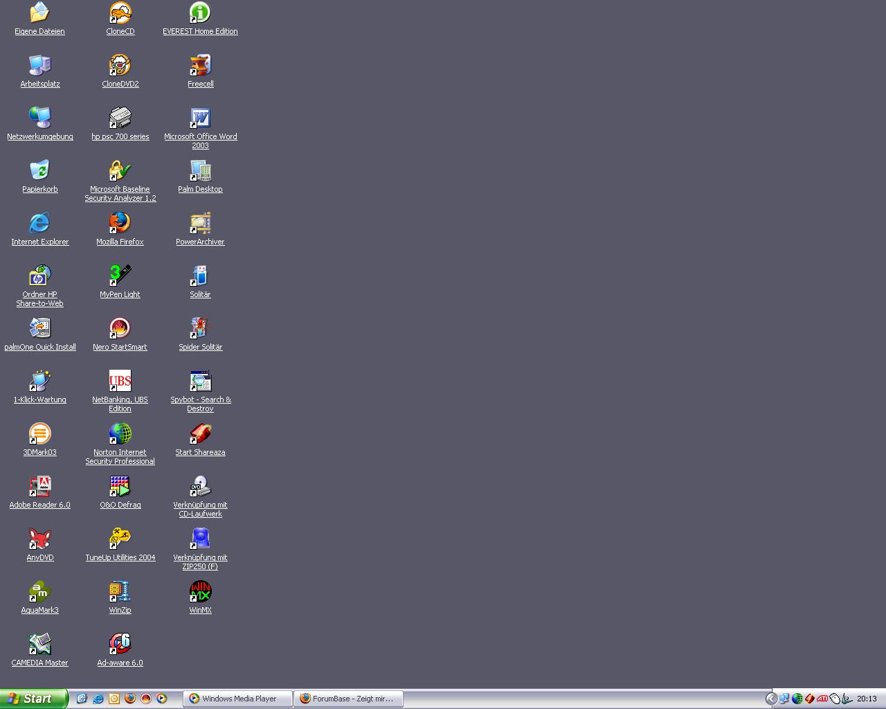The width and height of the screenshot is (886, 709).
Task: Click the red Shareaza tray icon
Action: tap(809, 699)
